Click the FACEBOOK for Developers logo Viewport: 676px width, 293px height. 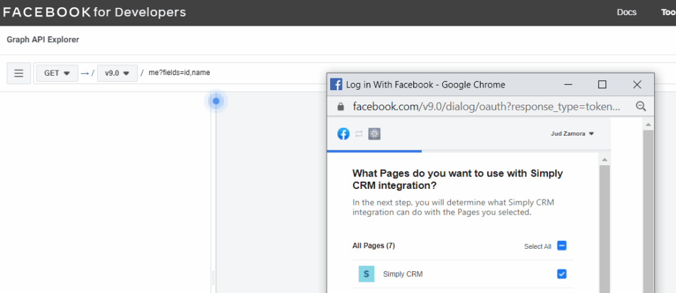click(94, 12)
